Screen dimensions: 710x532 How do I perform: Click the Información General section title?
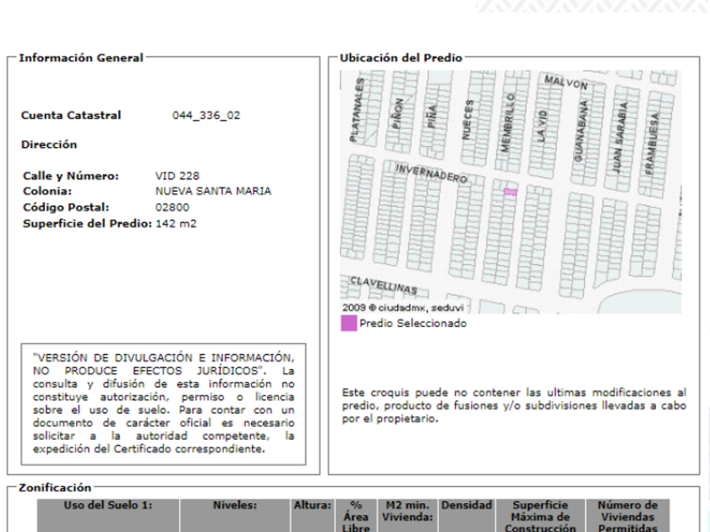pyautogui.click(x=81, y=58)
